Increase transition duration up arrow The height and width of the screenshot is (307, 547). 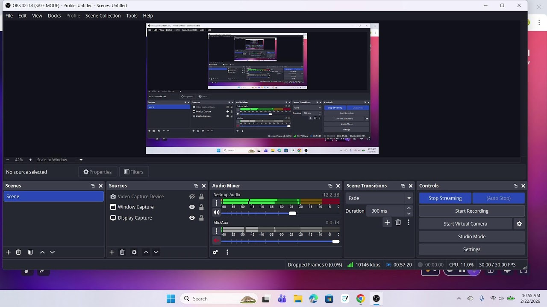[409, 208]
